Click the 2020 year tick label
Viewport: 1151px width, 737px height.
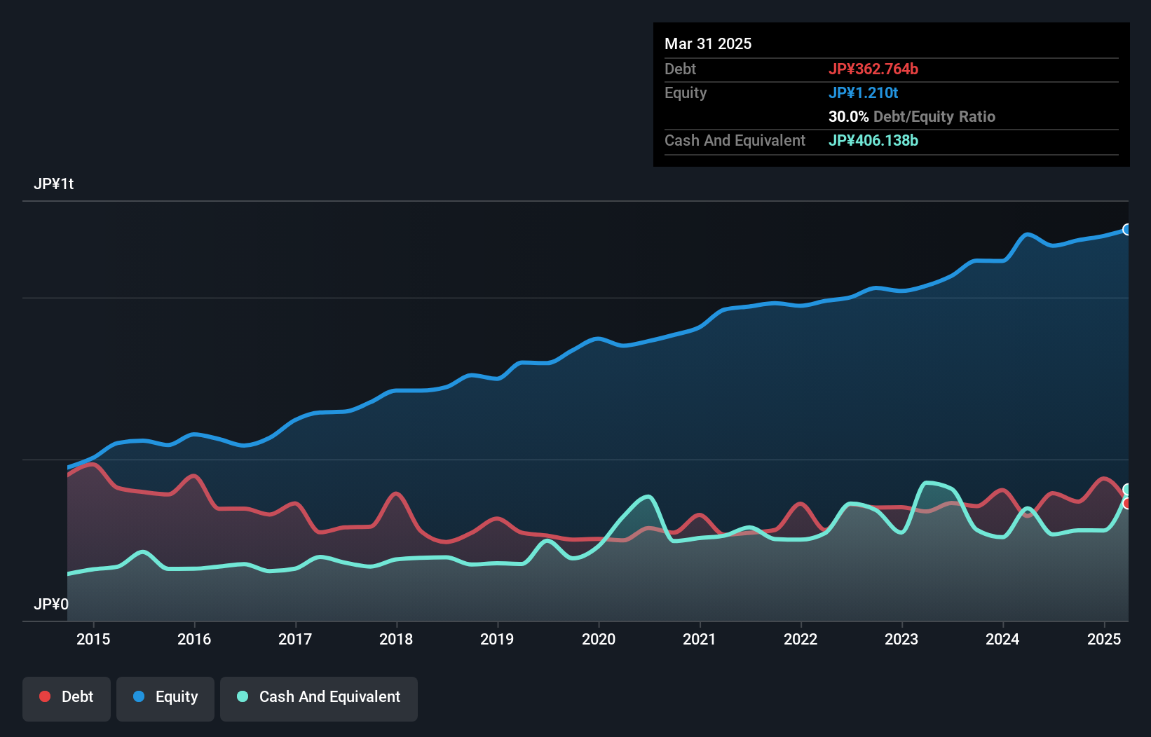click(599, 639)
